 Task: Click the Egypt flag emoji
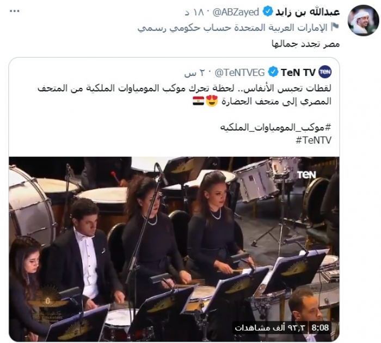pyautogui.click(x=198, y=101)
